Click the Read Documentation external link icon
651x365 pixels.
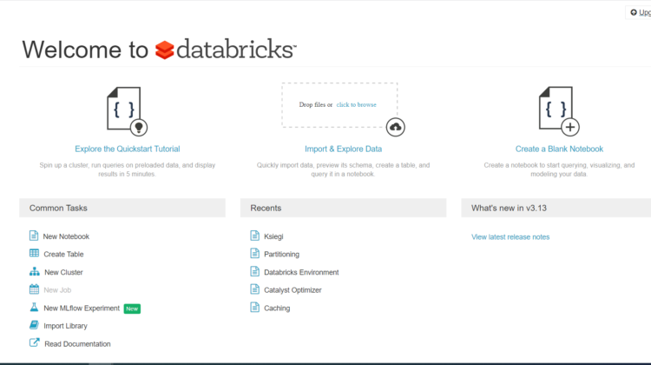35,343
